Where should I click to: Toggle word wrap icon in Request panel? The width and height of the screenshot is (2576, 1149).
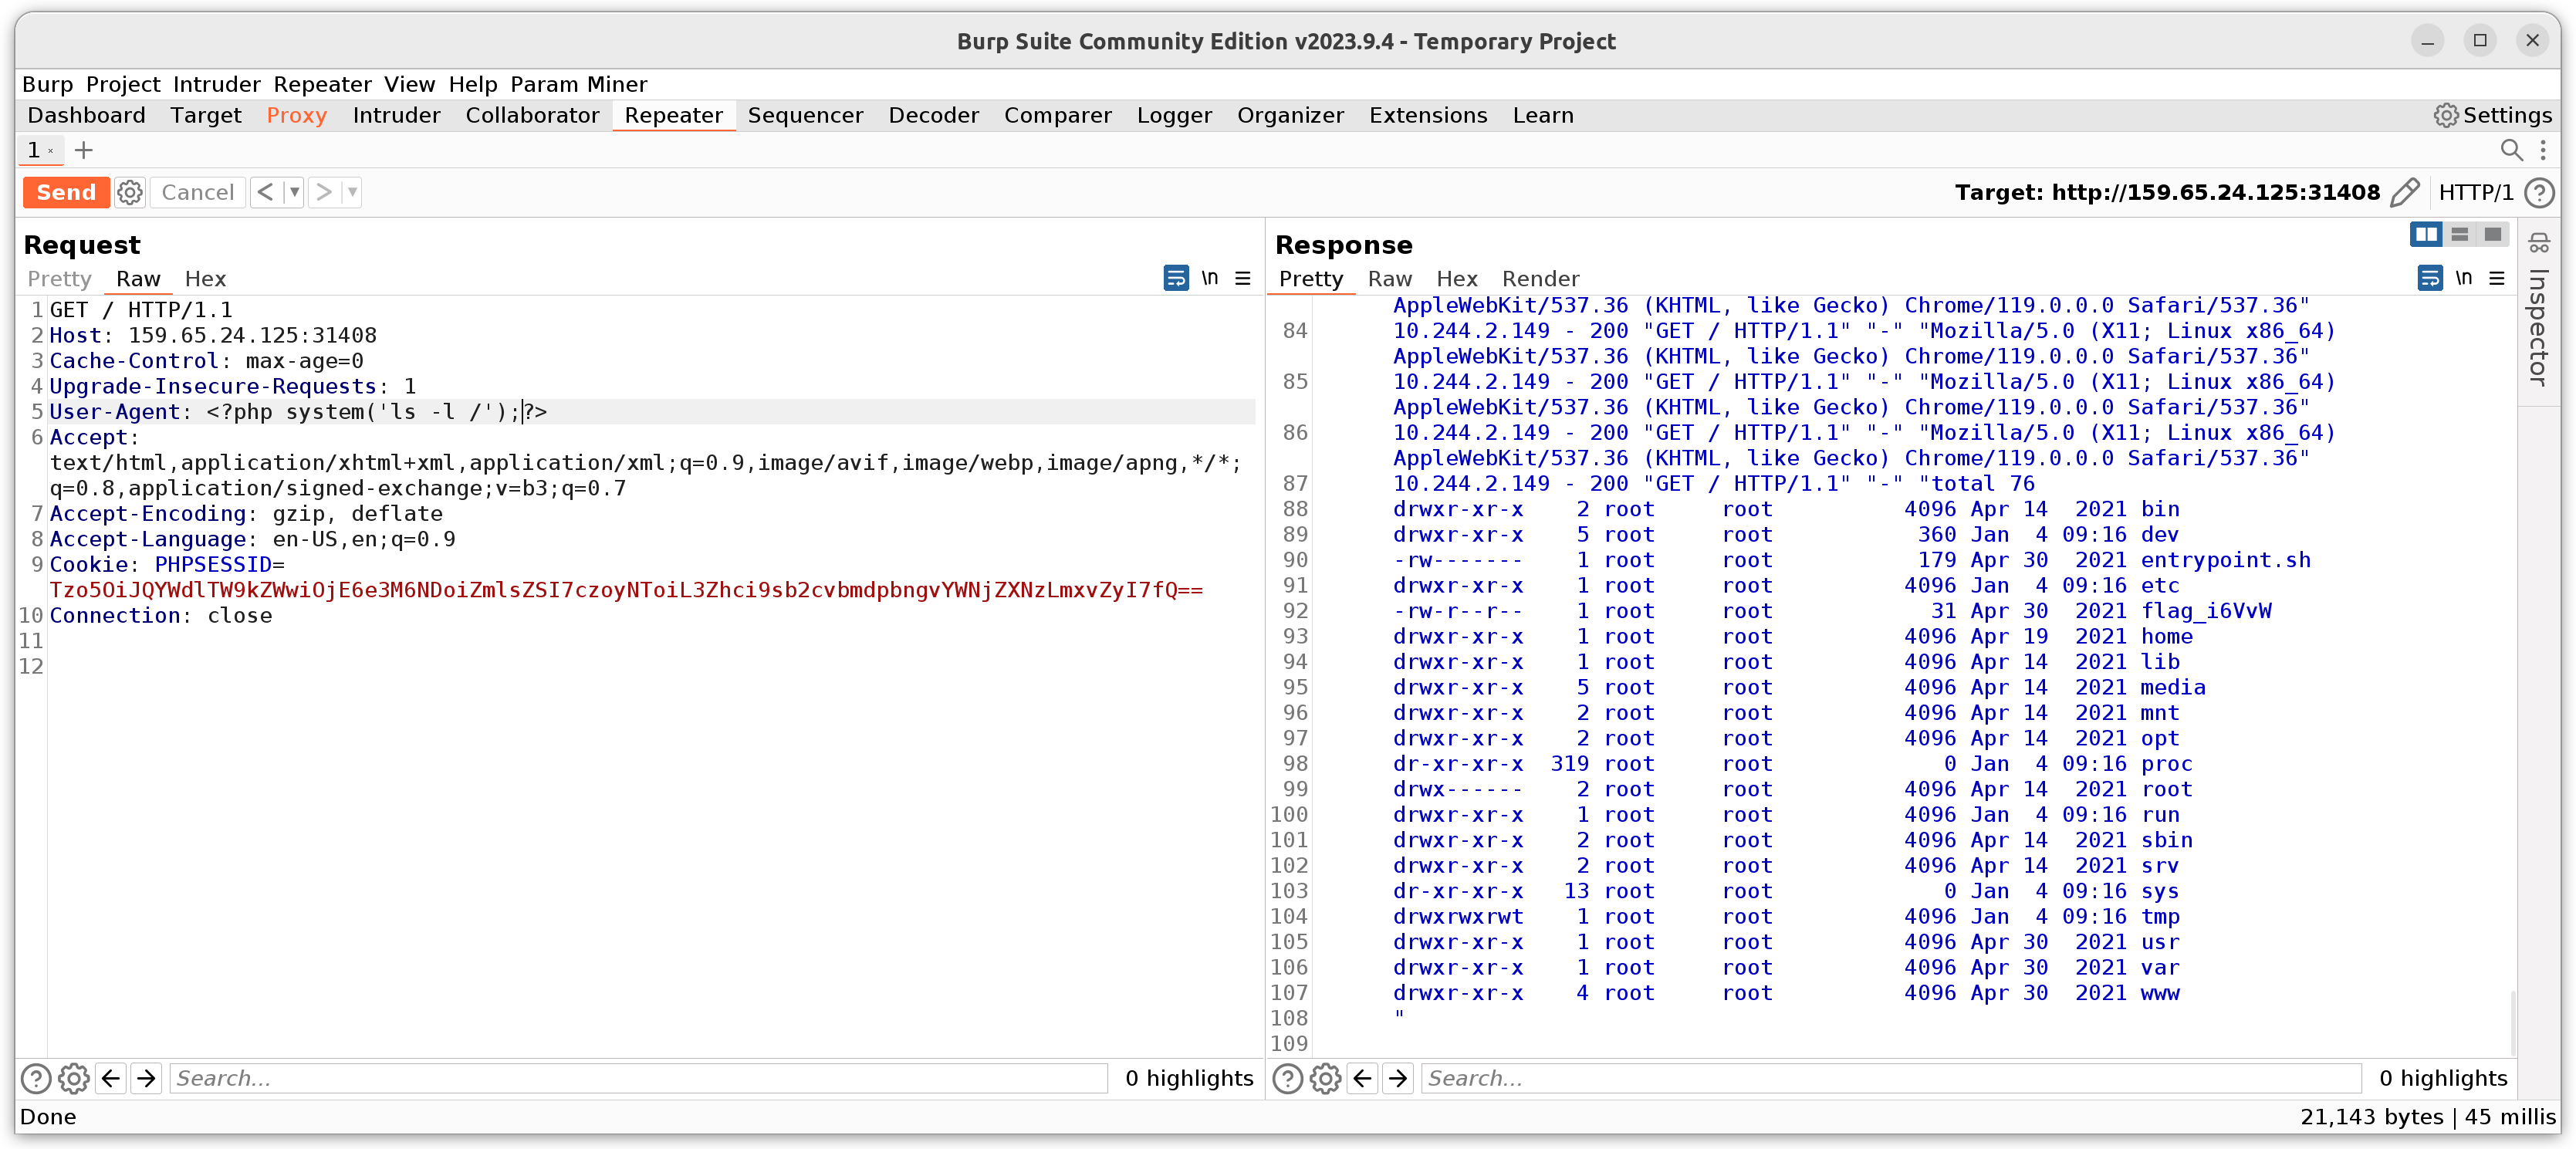(x=1176, y=277)
